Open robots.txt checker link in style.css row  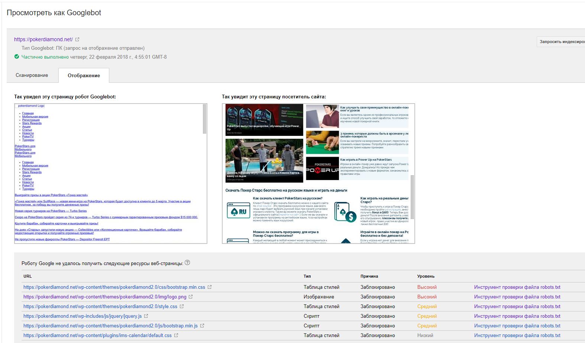point(517,306)
